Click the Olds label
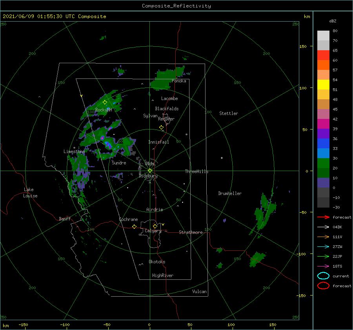 149,164
